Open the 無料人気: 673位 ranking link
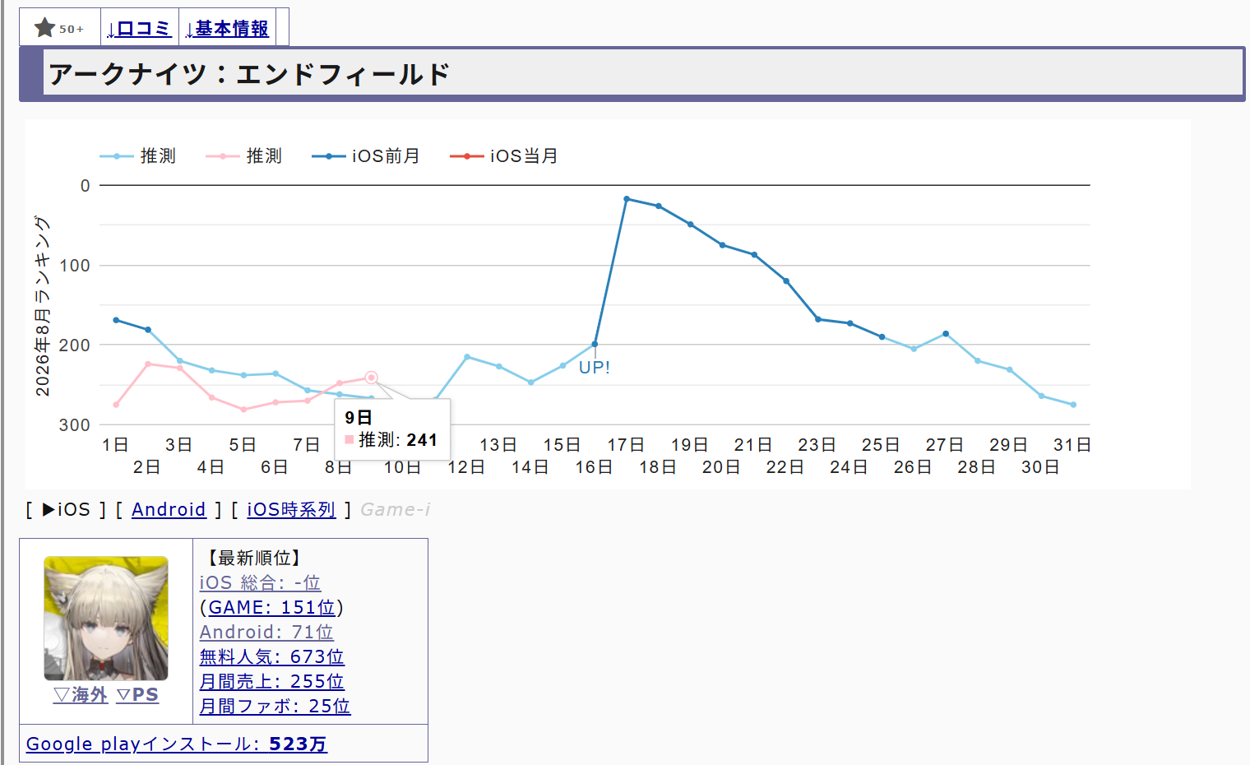This screenshot has height=765, width=1250. (272, 657)
